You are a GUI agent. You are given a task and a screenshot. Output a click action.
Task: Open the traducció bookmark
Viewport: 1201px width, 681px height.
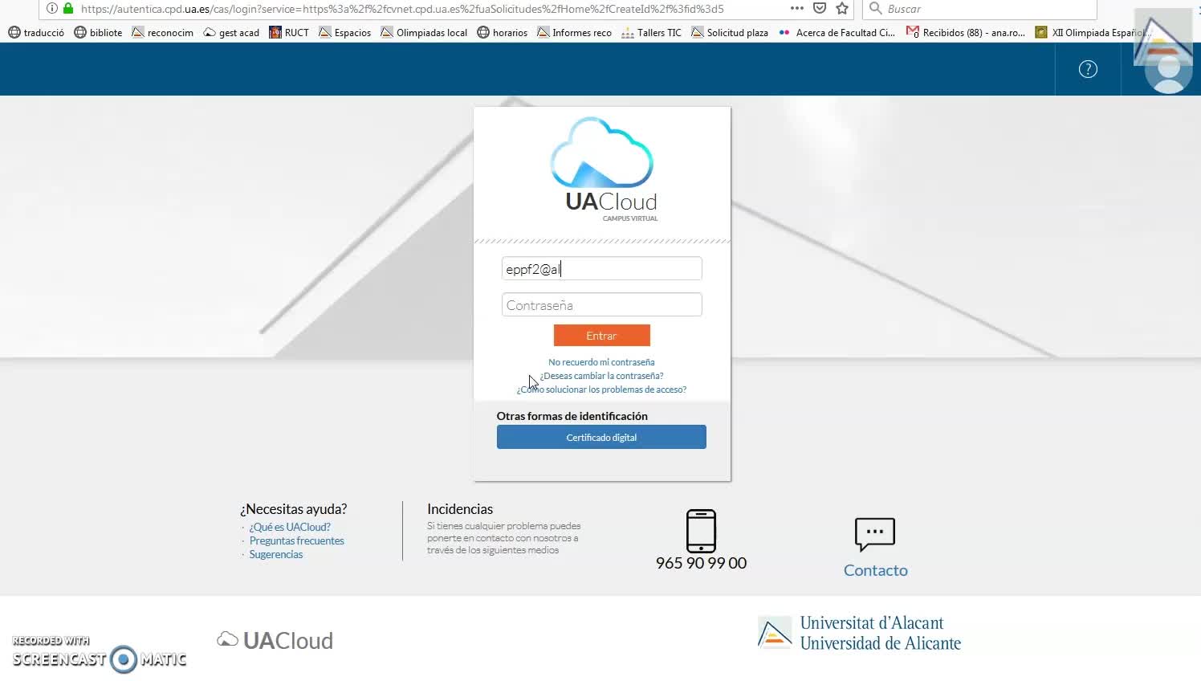pos(36,33)
